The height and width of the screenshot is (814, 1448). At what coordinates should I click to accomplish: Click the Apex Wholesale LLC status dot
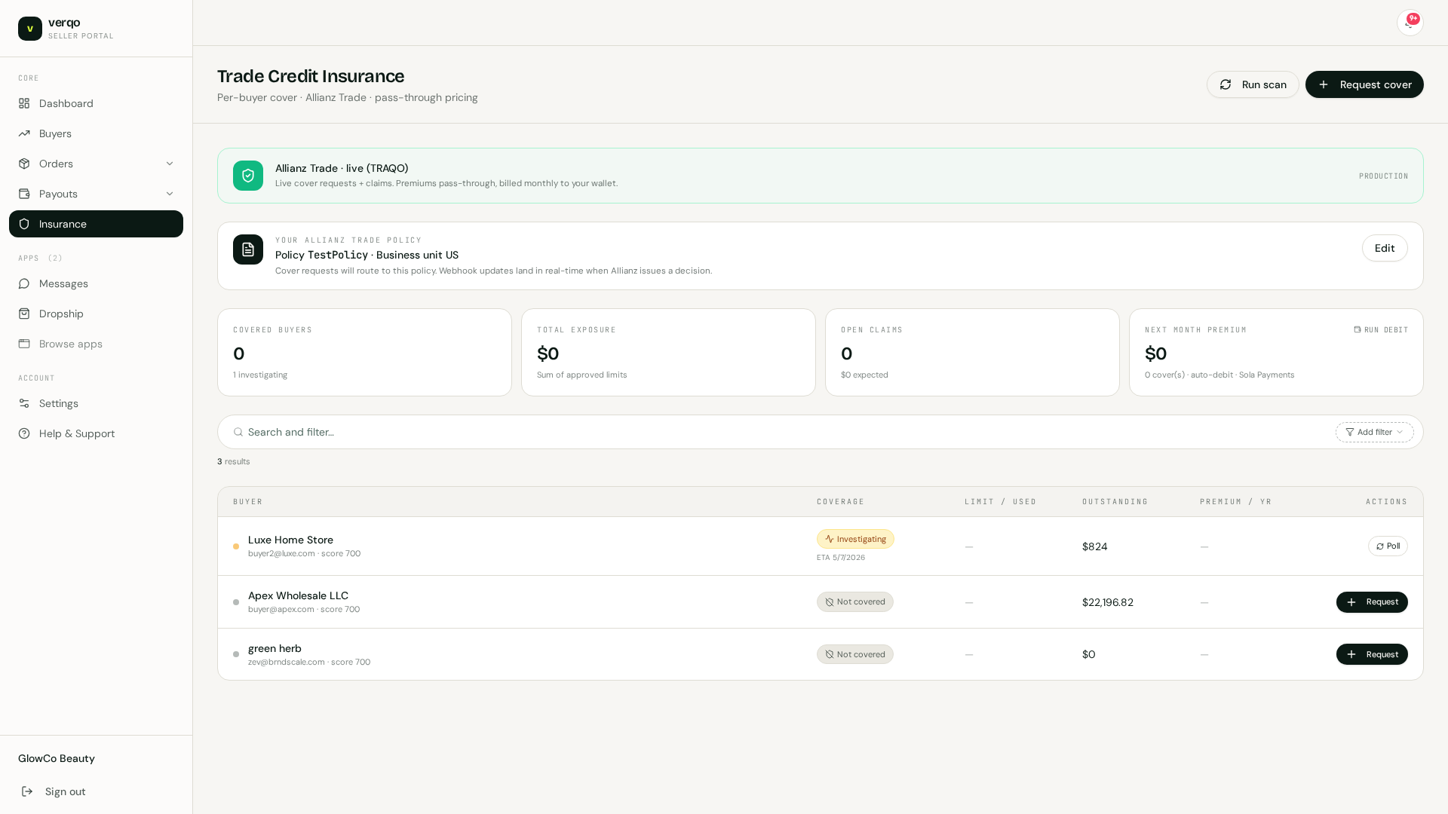tap(236, 602)
